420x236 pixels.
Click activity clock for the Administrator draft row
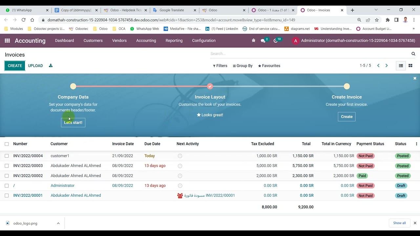(x=180, y=186)
